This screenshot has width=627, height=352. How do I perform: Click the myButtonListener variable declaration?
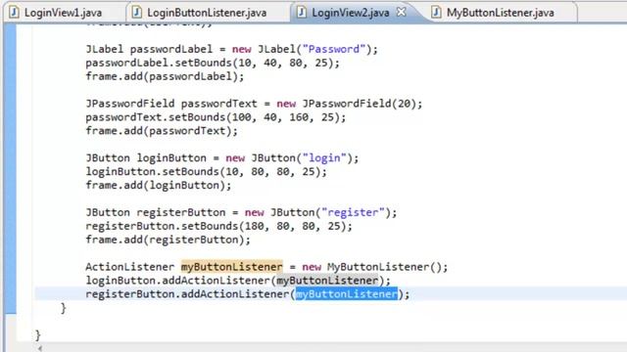coord(231,267)
